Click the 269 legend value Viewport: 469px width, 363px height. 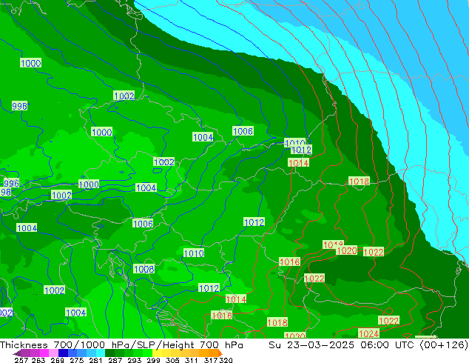(x=58, y=360)
